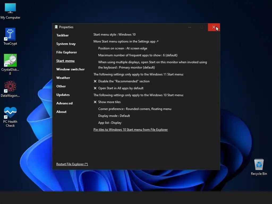Change Position on screen setting
The image size is (272, 204).
[x=123, y=48]
